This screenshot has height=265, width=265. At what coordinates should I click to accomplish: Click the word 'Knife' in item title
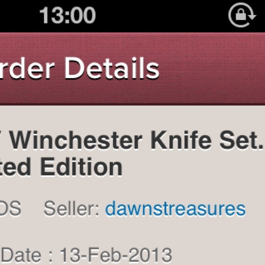tap(181, 140)
